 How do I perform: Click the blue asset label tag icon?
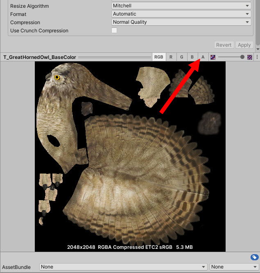coord(254,257)
